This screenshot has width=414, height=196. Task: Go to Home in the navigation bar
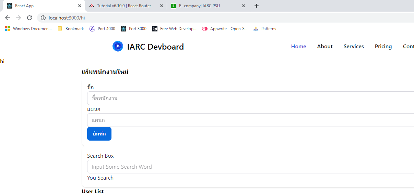298,47
